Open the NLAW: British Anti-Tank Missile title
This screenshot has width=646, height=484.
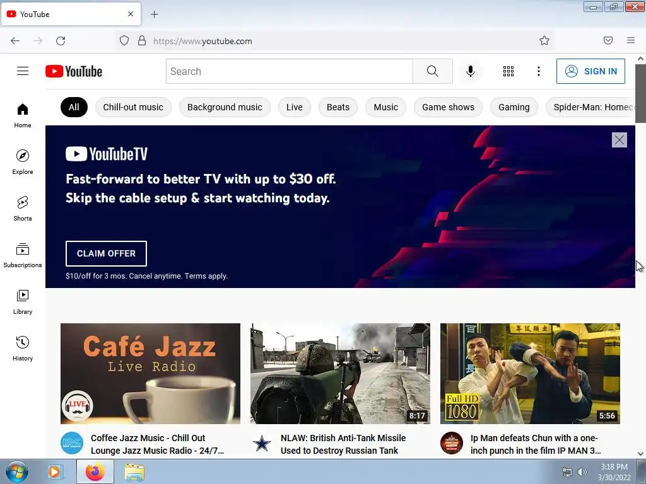tap(343, 444)
